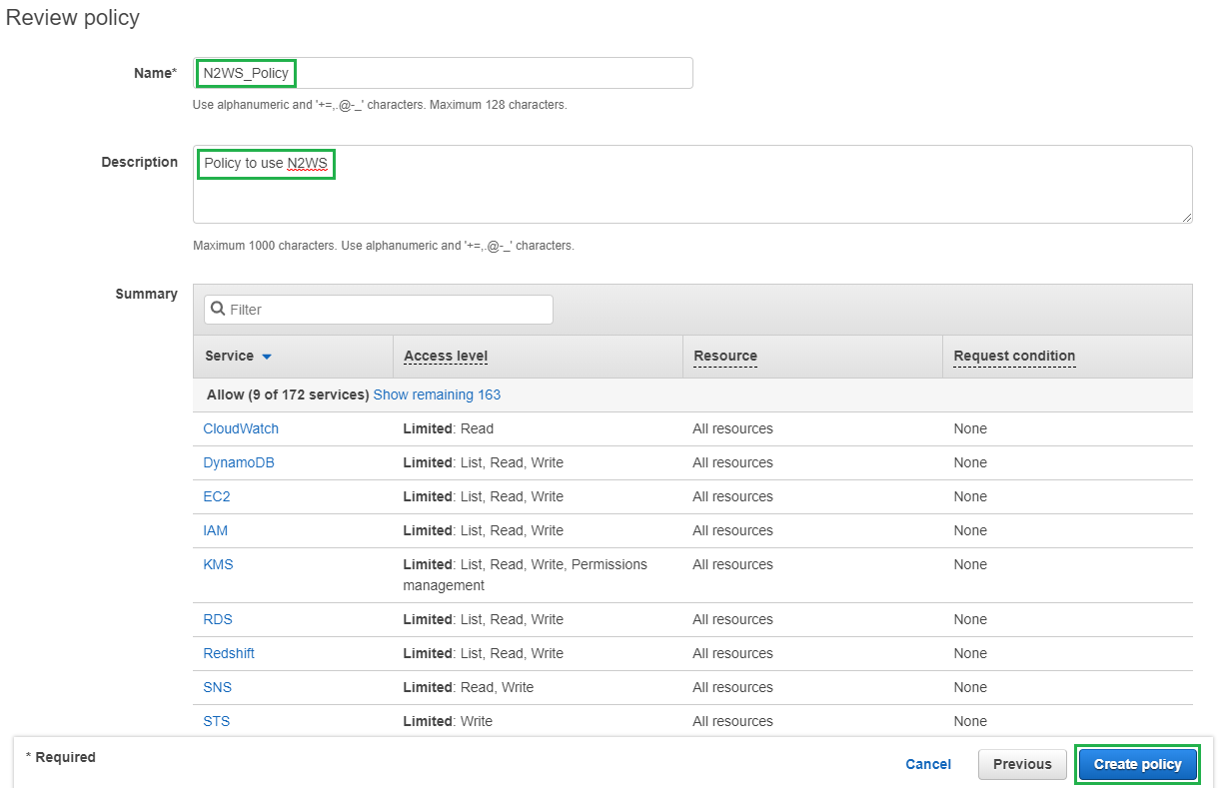The width and height of the screenshot is (1219, 788).
Task: Type in the Filter search field
Action: coord(388,310)
